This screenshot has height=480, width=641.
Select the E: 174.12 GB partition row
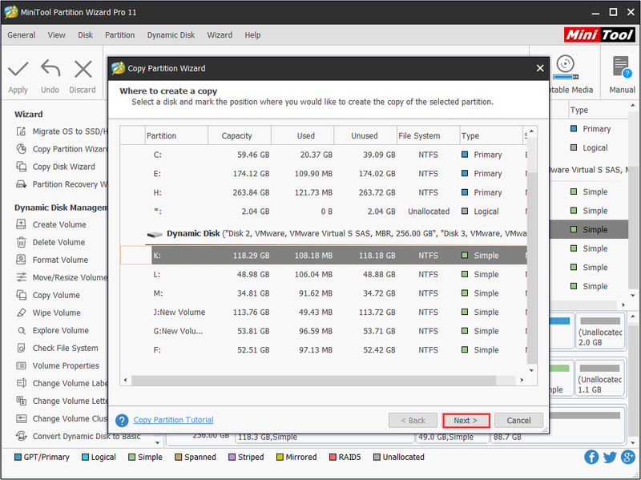tap(324, 174)
